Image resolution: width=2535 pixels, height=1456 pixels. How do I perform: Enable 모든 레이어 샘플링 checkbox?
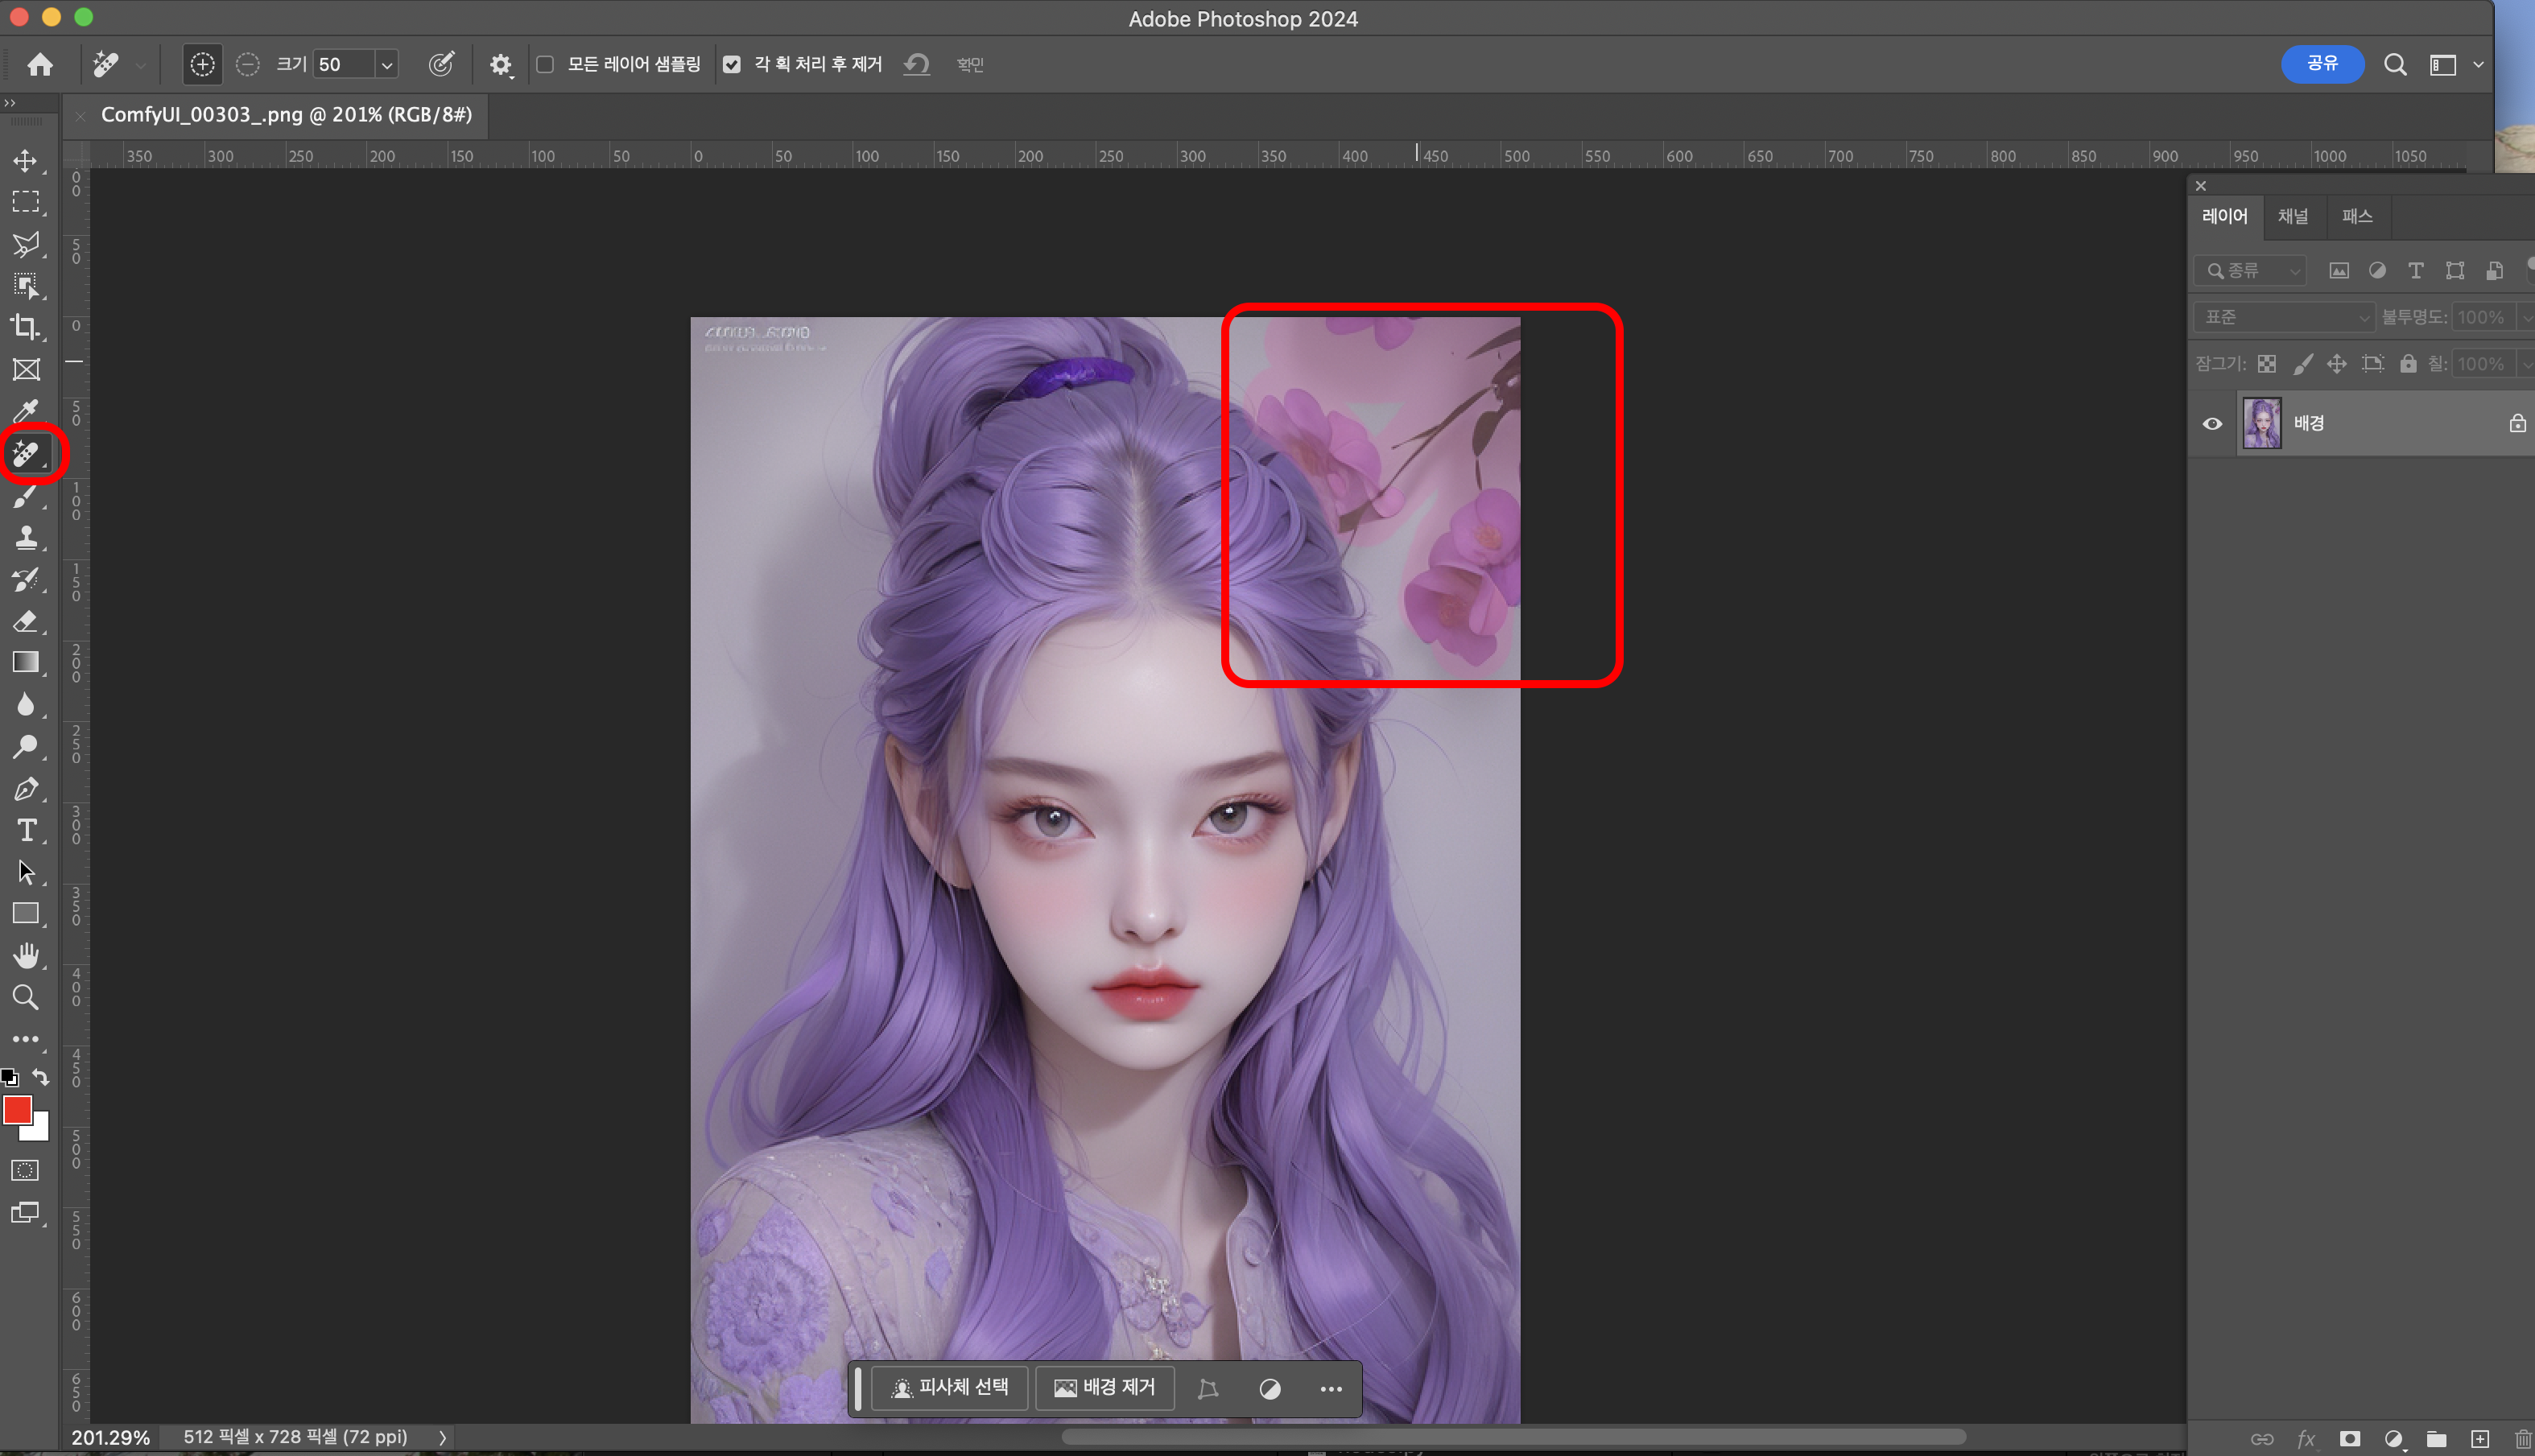coord(545,65)
